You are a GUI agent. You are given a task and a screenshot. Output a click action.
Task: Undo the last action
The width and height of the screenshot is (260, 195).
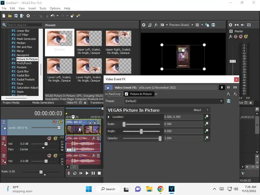(53, 16)
